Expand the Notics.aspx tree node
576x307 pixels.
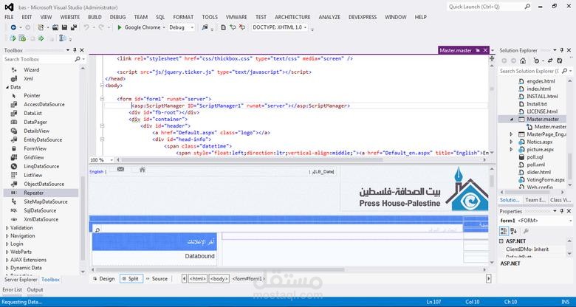click(511, 142)
